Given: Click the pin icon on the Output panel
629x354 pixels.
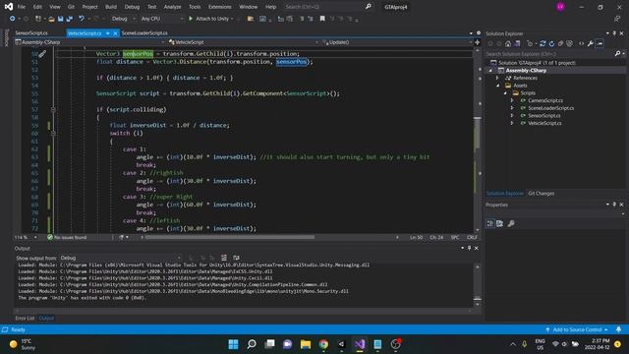Looking at the screenshot, I should [x=469, y=248].
